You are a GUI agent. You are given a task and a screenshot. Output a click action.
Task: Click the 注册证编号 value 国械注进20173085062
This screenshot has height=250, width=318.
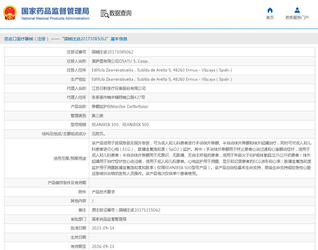(x=113, y=52)
